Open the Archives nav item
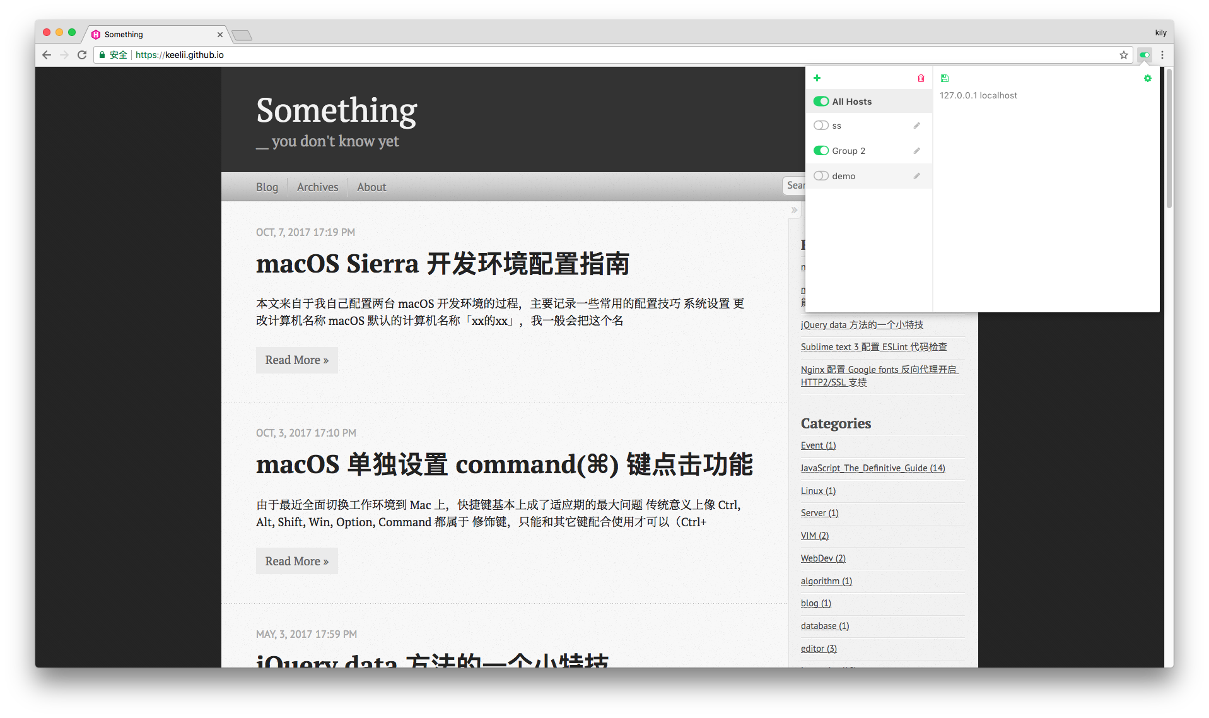The width and height of the screenshot is (1209, 718). pyautogui.click(x=317, y=187)
